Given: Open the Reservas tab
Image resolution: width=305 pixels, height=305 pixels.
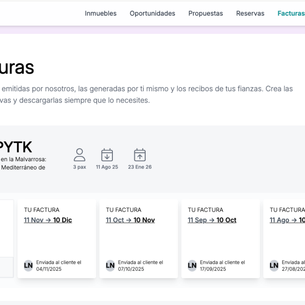Looking at the screenshot, I should pos(250,13).
